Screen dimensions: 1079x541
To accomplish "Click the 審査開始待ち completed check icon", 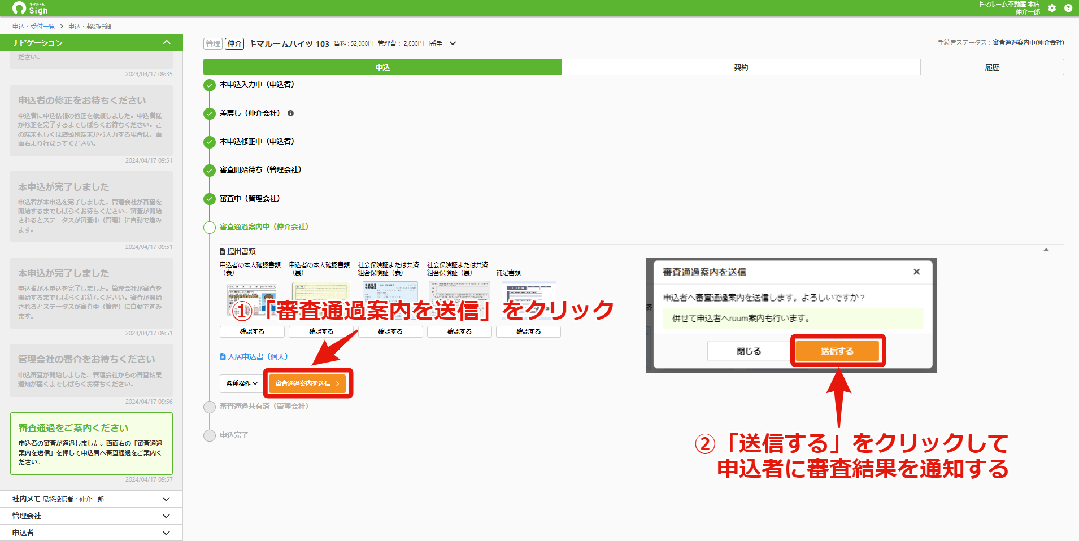I will (210, 171).
